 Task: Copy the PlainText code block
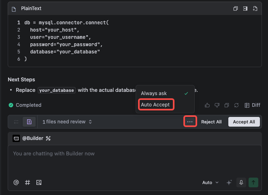tap(236, 8)
